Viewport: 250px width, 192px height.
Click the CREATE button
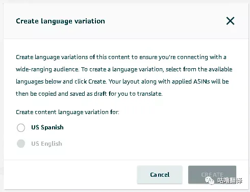[212, 175]
